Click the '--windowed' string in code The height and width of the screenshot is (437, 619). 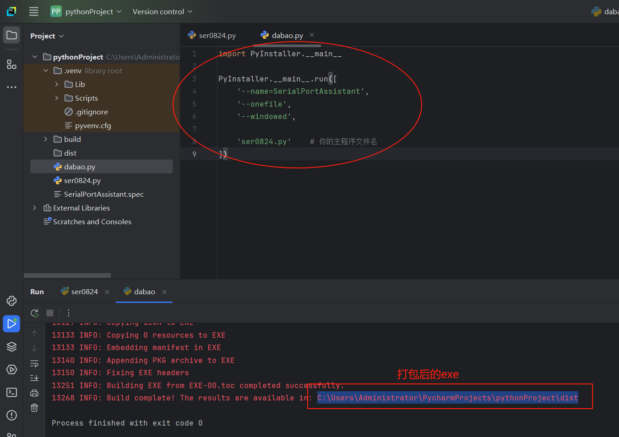[x=264, y=117]
